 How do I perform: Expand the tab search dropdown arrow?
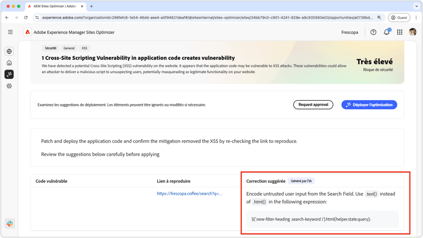click(416, 6)
